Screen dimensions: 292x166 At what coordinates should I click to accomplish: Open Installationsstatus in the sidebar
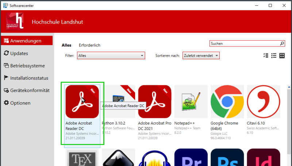point(29,78)
